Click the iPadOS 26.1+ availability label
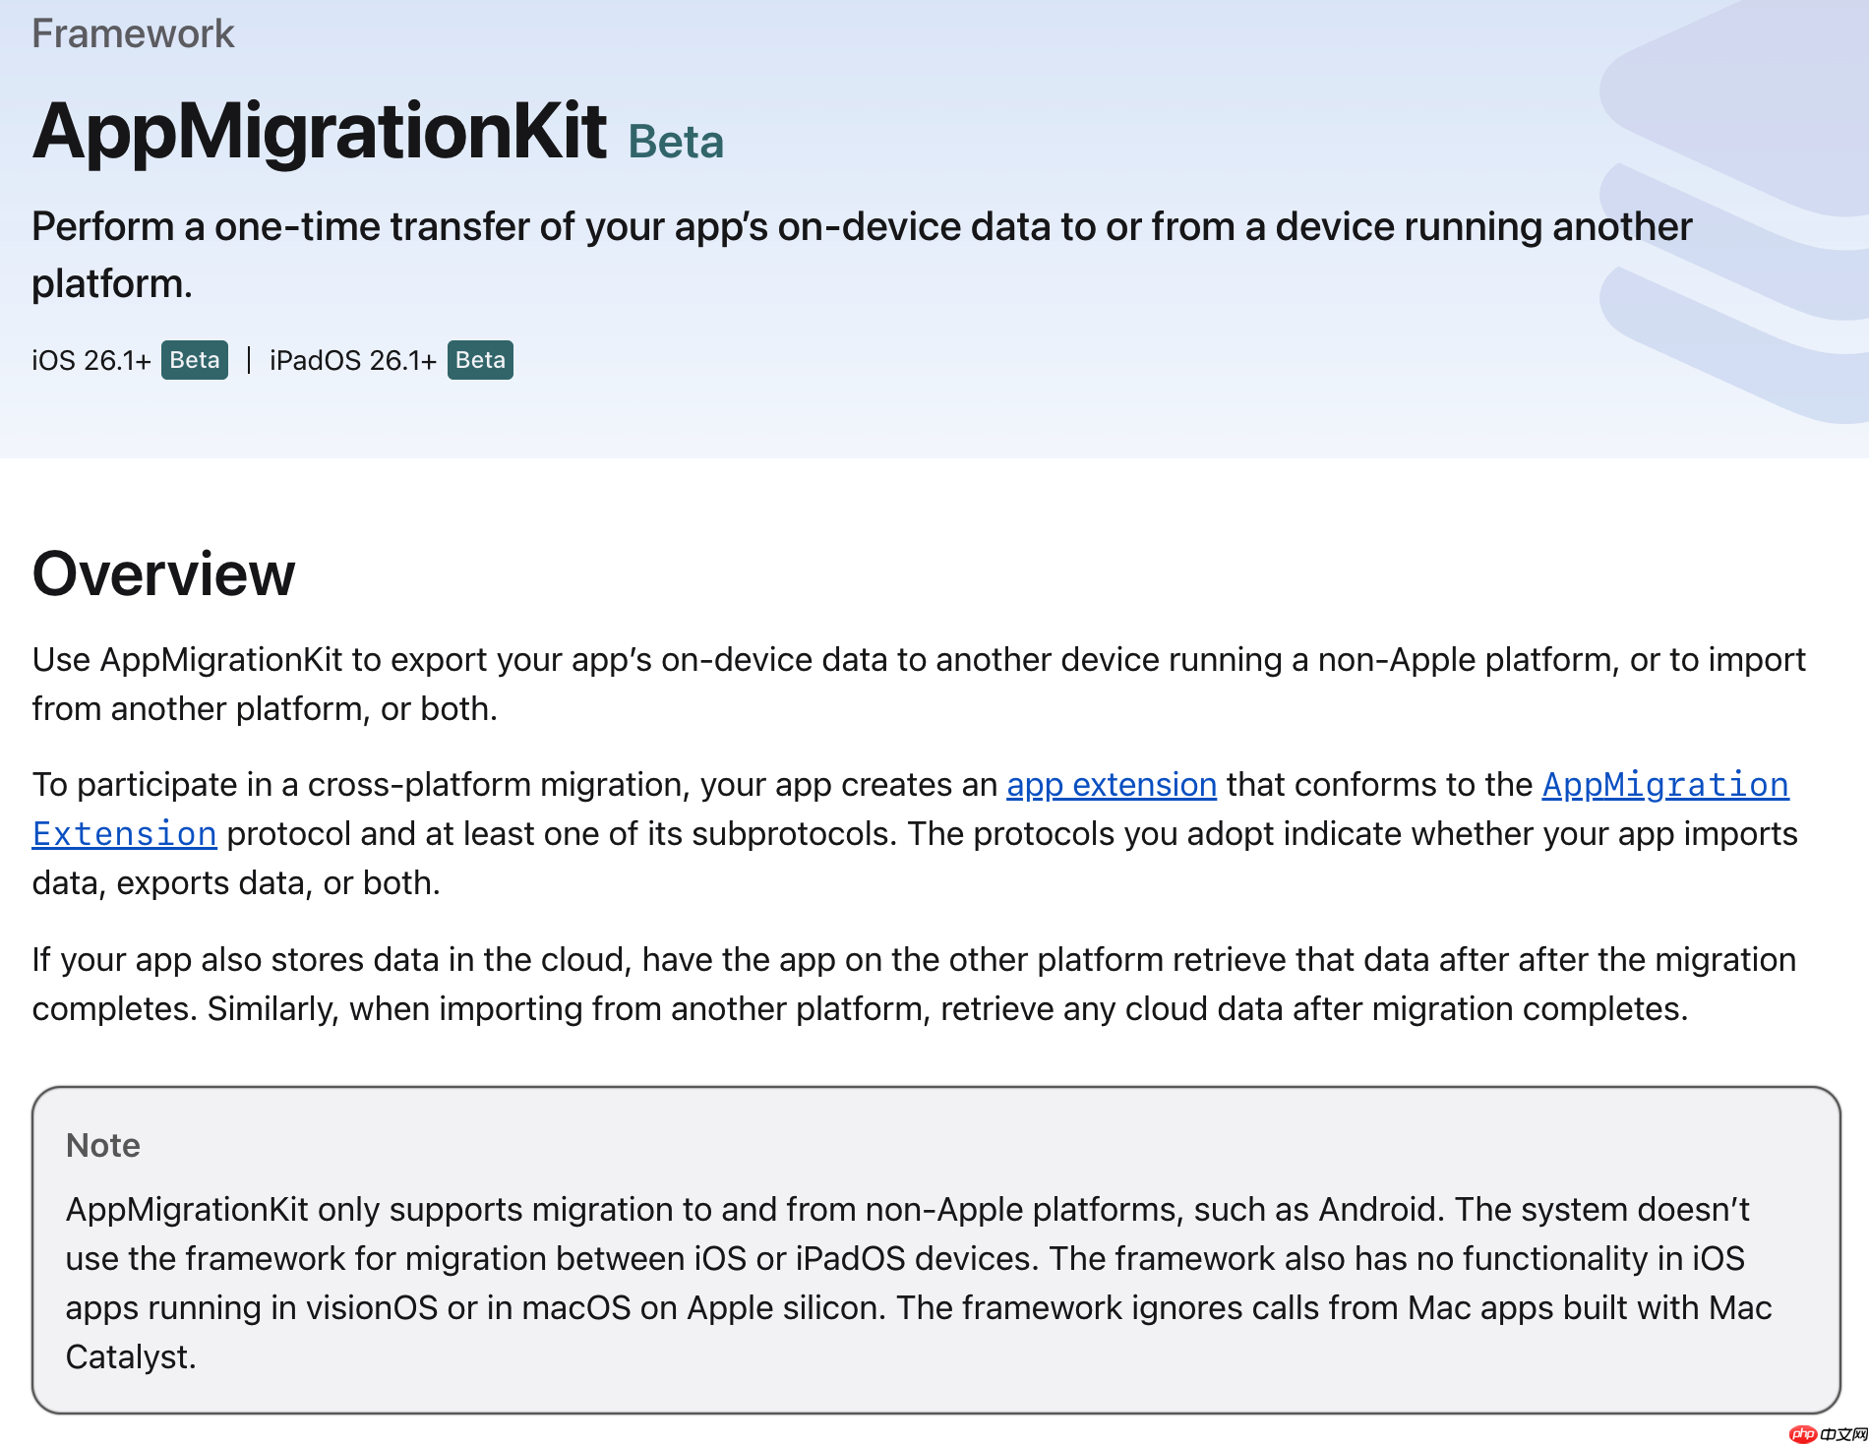Image resolution: width=1869 pixels, height=1444 pixels. (x=352, y=360)
